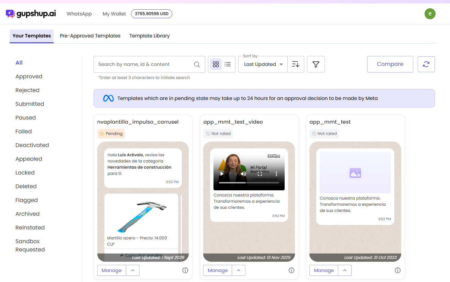Image resolution: width=450 pixels, height=282 pixels.
Task: Expand Manage options for app_mmt_test
Action: 345,270
